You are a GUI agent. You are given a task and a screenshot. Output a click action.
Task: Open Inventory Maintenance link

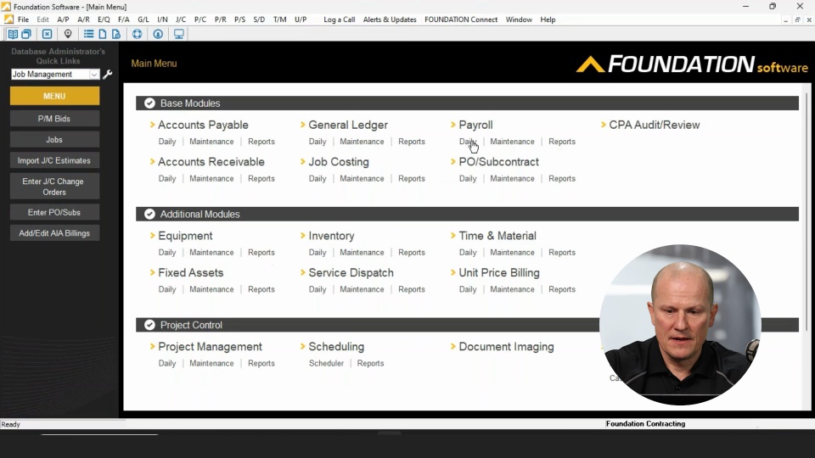[362, 253]
